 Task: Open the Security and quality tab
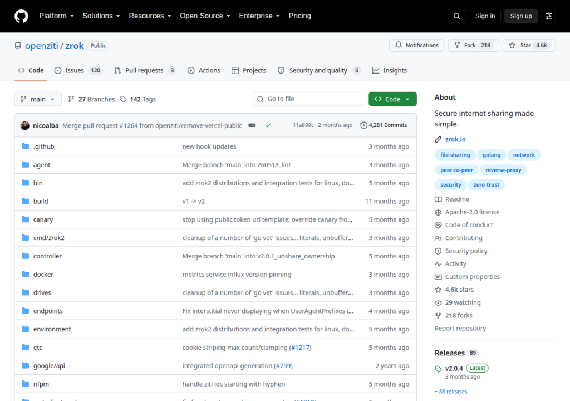pyautogui.click(x=320, y=70)
